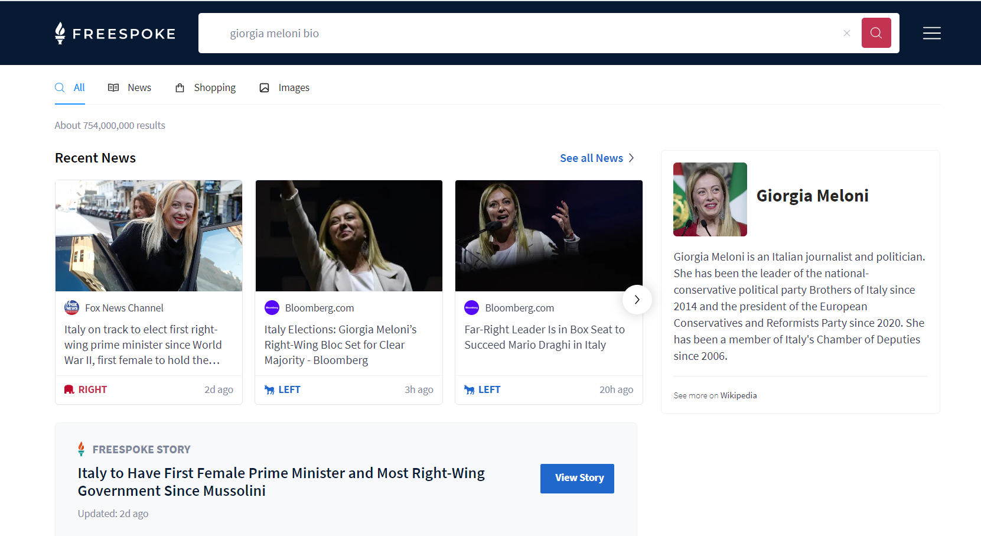Click the All tab magnifier icon
Screen dimensions: 981x536
point(60,87)
